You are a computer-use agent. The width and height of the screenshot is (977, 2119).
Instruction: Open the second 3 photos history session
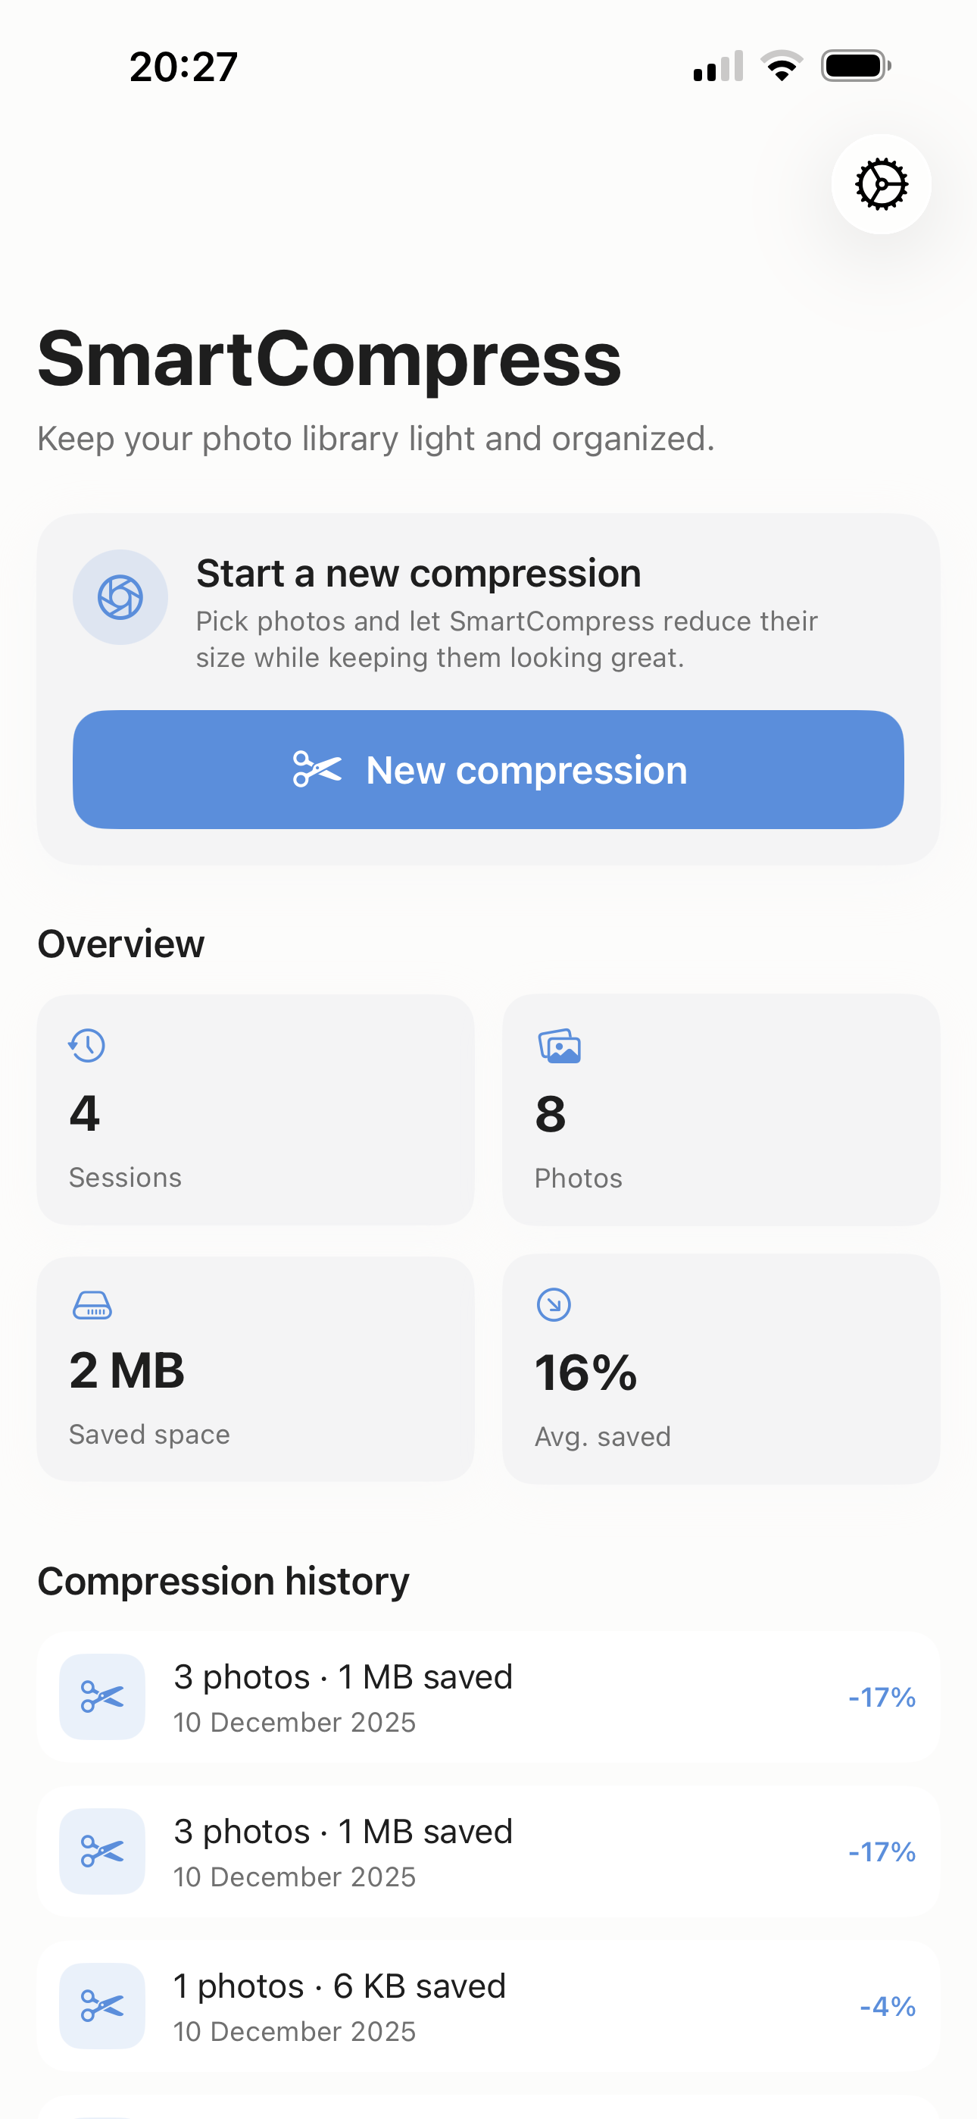click(488, 1851)
